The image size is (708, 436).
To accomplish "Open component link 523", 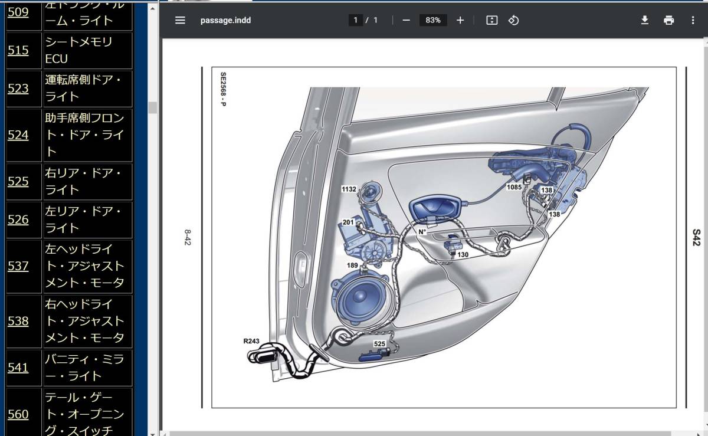I will point(18,88).
